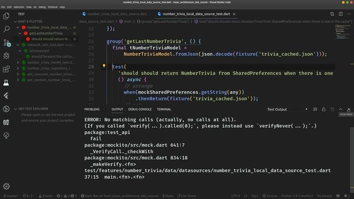Open the Flutter activity bar icon
This screenshot has width=354, height=199.
pyautogui.click(x=6, y=96)
